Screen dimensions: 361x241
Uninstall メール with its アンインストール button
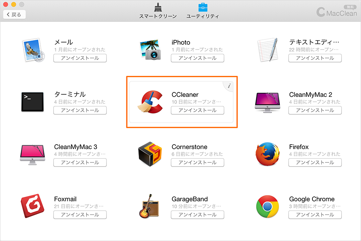pyautogui.click(x=80, y=58)
